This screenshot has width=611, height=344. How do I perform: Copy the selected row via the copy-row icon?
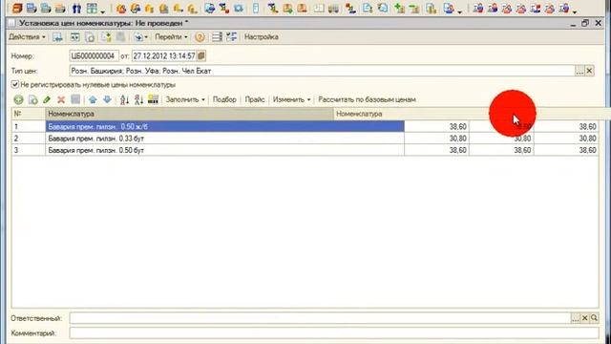pyautogui.click(x=33, y=99)
